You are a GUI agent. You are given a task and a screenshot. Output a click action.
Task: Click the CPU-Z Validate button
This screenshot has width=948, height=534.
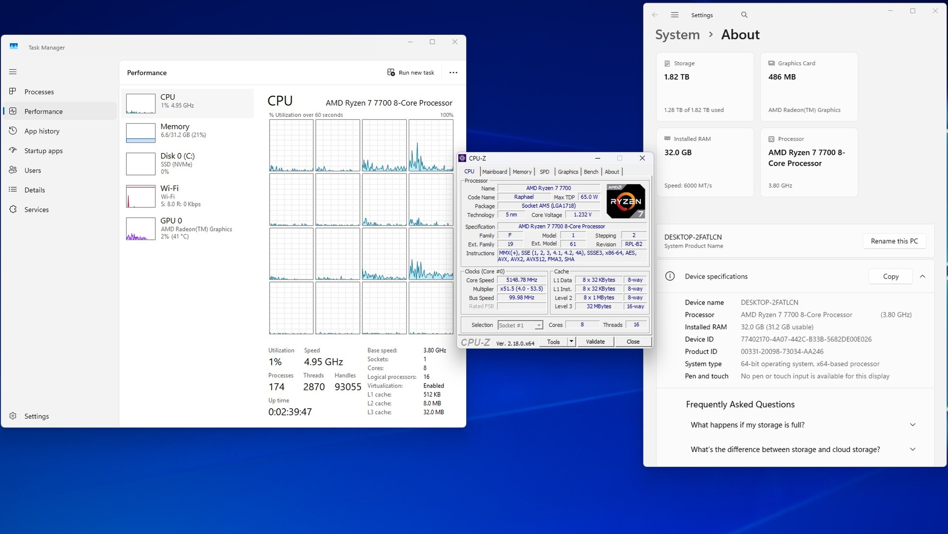595,341
